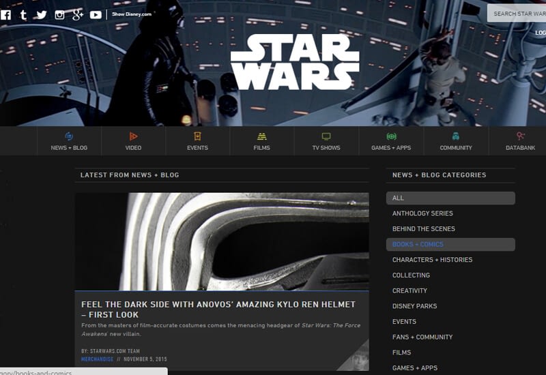The width and height of the screenshot is (546, 375).
Task: Open the Instagram camera icon
Action: (x=59, y=14)
